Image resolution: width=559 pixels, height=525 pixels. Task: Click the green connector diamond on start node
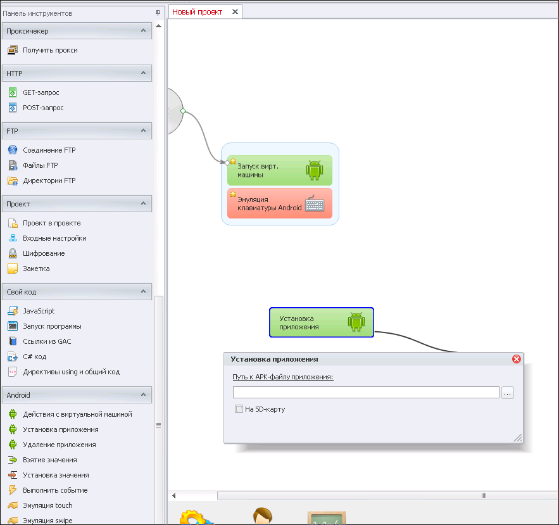pyautogui.click(x=183, y=111)
